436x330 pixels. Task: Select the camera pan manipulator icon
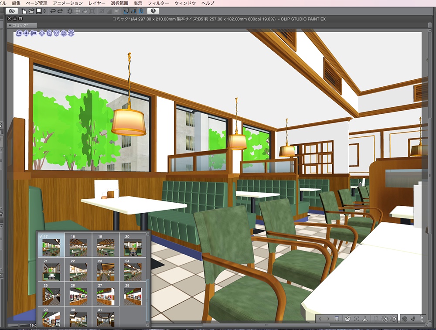pyautogui.click(x=26, y=34)
